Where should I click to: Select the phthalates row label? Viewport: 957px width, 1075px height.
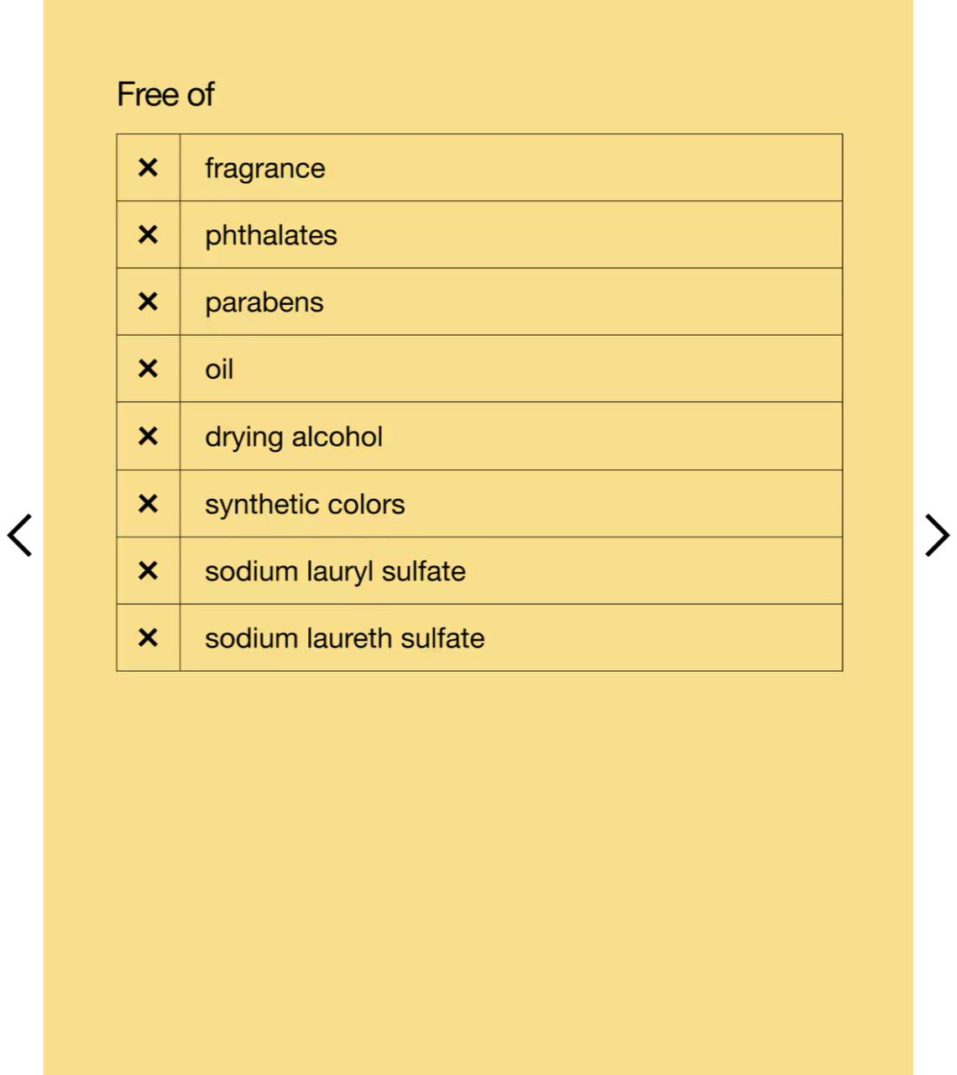point(270,236)
